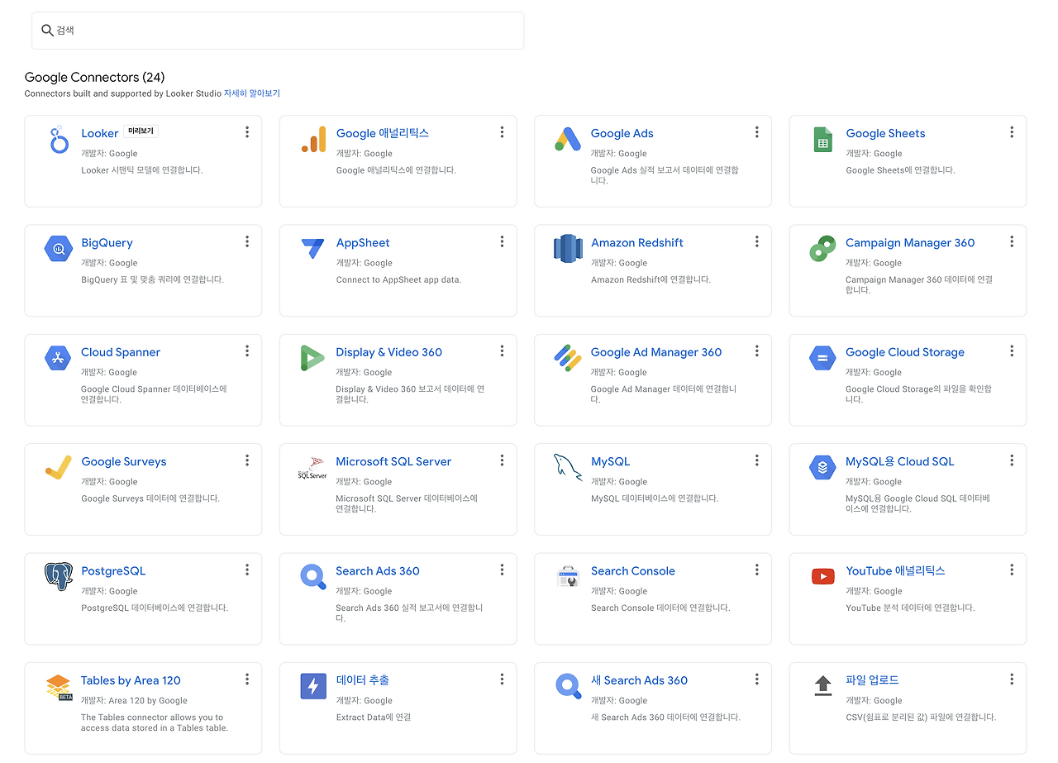Screen dimensions: 1058x763
Task: Open the three-dot menu on Google Sheets
Action: [x=1012, y=132]
